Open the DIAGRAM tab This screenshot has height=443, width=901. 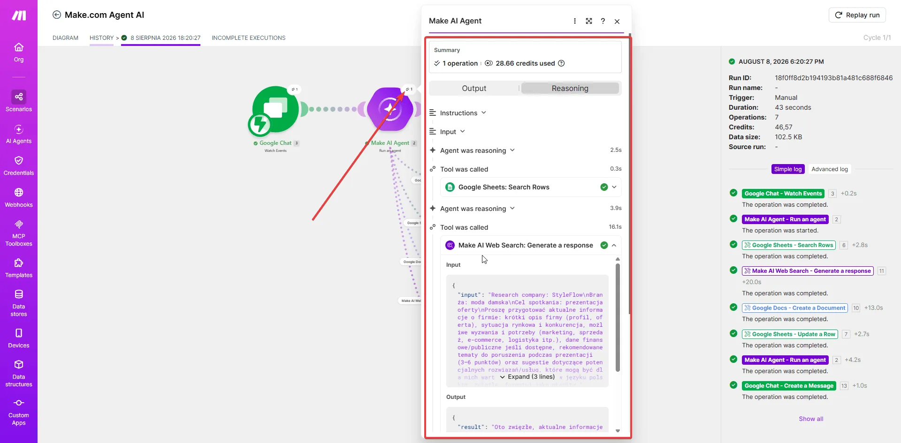[x=65, y=38]
